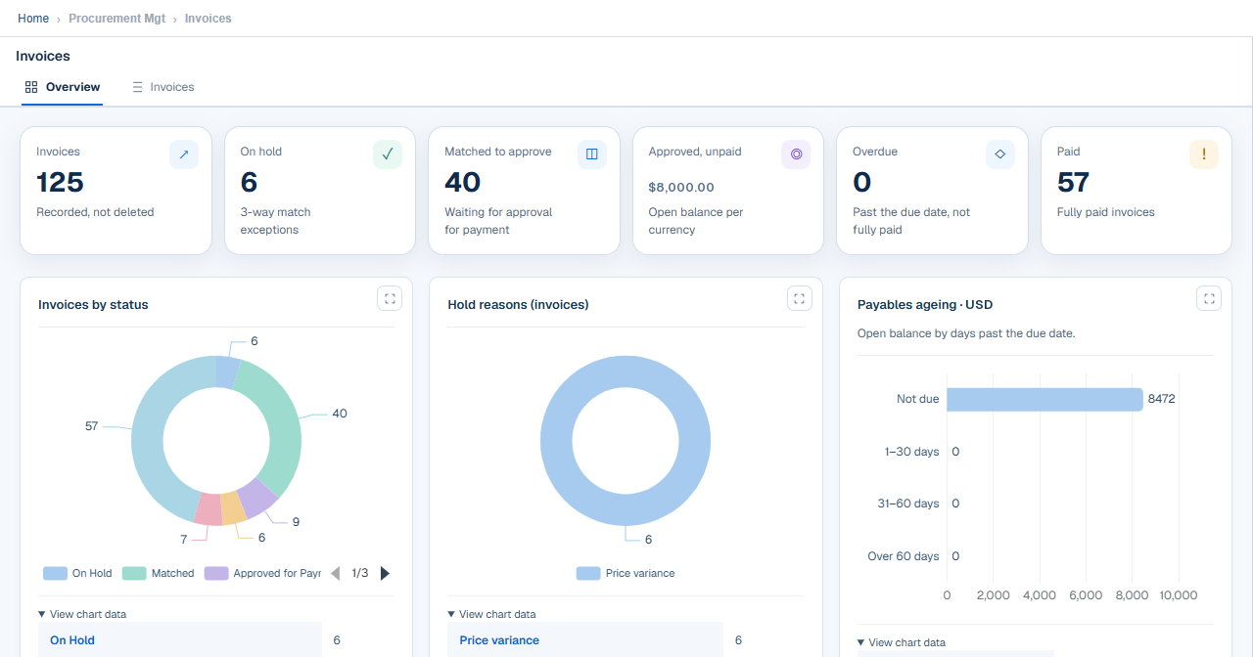
Task: Open the Invoices 125 summary card
Action: [116, 191]
